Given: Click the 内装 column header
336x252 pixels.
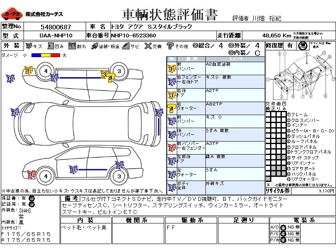Looking at the screenshot, I should pos(86,220).
